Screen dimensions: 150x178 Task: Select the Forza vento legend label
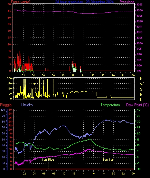(21, 2)
